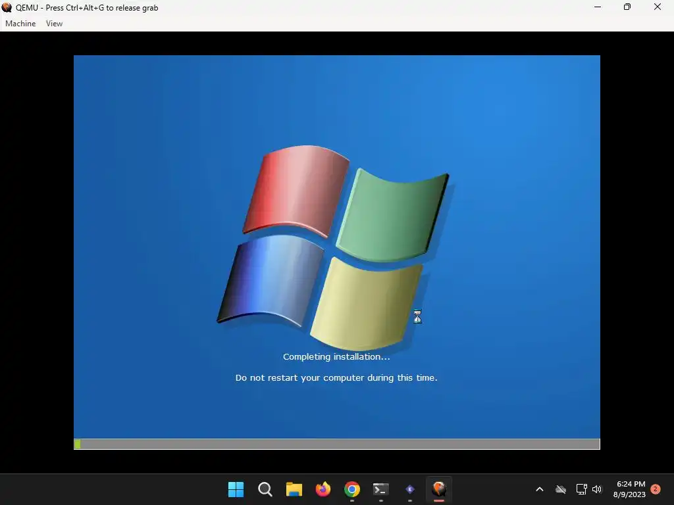
Task: Restore down the QEMU window
Action: coord(627,7)
